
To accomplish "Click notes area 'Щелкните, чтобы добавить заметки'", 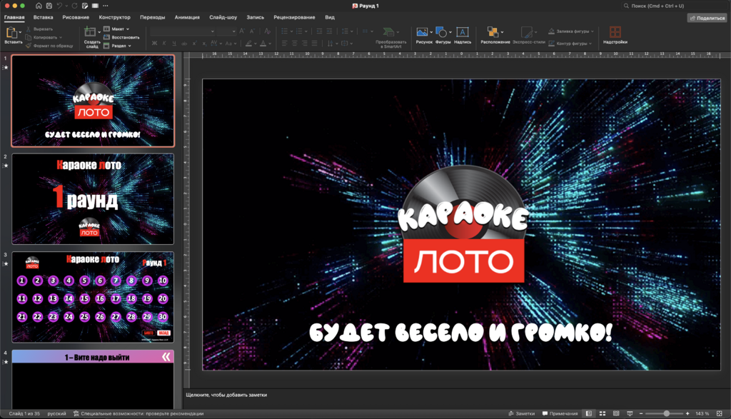I will 226,395.
